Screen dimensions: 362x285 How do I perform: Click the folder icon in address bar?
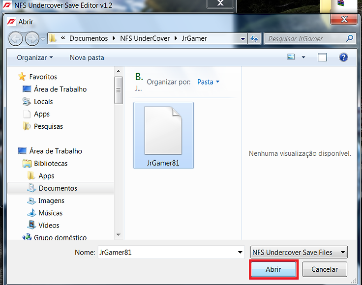[x=53, y=38]
